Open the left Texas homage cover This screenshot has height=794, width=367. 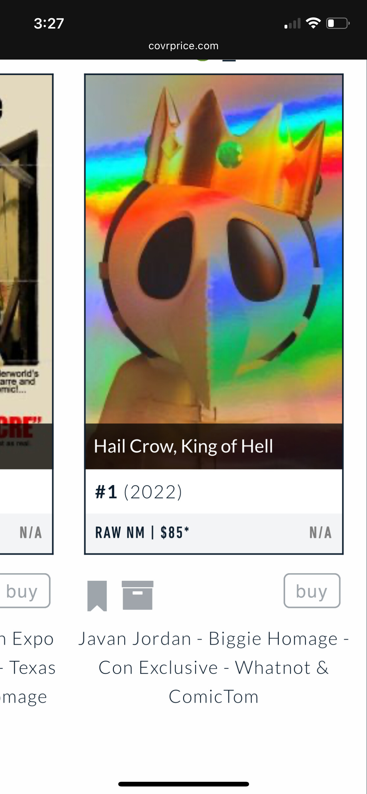click(x=26, y=249)
